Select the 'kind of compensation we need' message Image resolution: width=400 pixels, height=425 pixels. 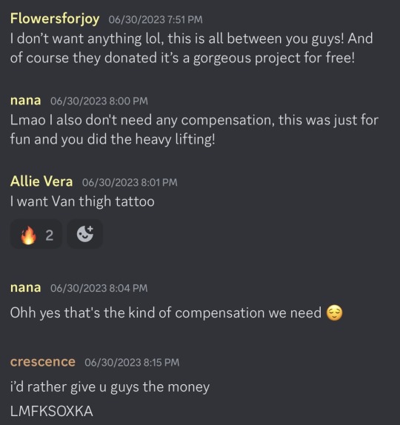pos(176,312)
